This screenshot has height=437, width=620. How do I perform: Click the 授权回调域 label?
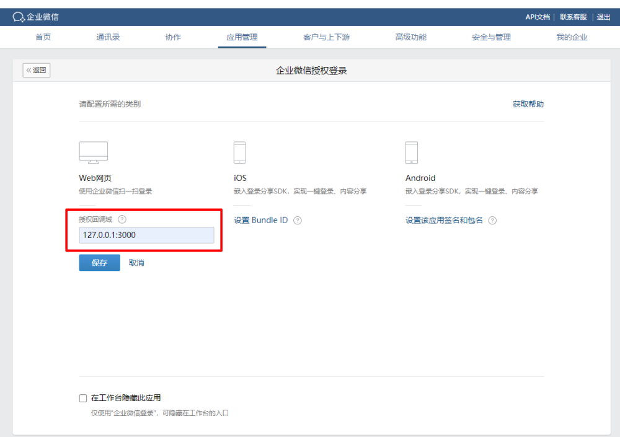point(95,219)
